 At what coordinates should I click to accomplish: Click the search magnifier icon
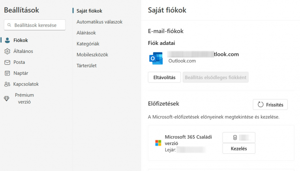pyautogui.click(x=9, y=25)
